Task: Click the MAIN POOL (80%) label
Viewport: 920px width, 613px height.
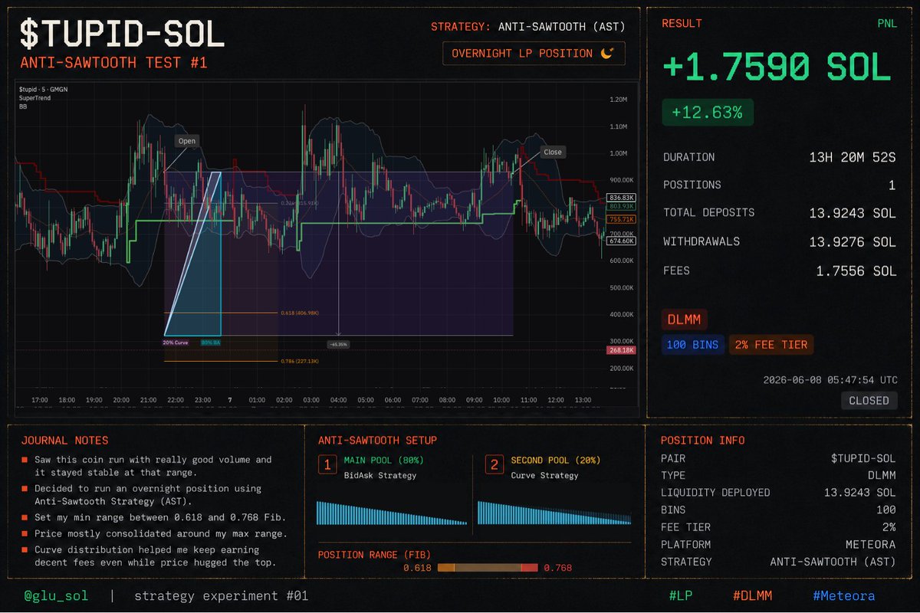Action: click(383, 460)
